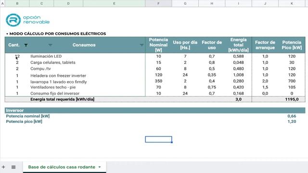The image size is (308, 173).
Task: Click the Carga celulares, tablets cell
Action: (53, 62)
